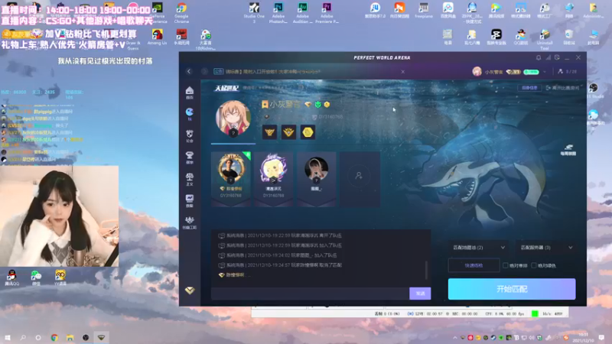Click the announcement banner text
Viewport: 612px width, 344px height.
pos(273,72)
